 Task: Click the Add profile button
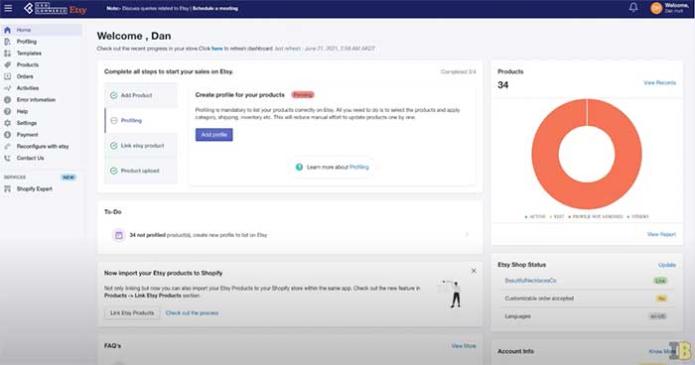pos(214,135)
